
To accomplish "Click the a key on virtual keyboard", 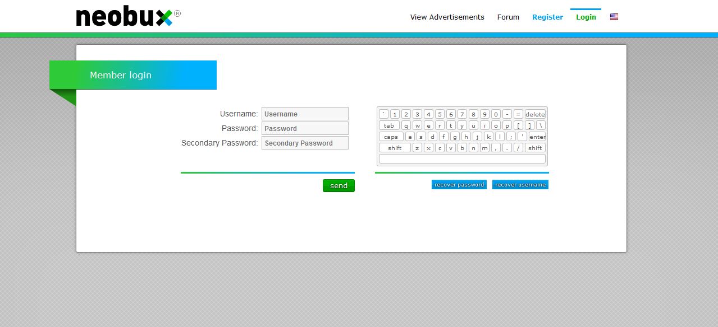I will click(x=410, y=137).
